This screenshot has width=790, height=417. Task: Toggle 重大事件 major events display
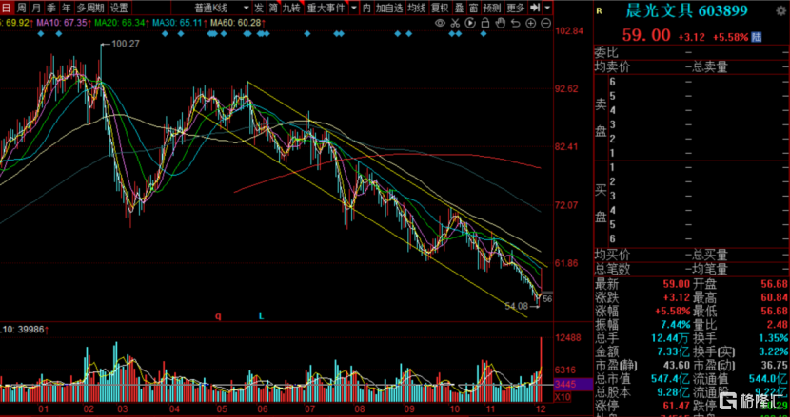326,8
